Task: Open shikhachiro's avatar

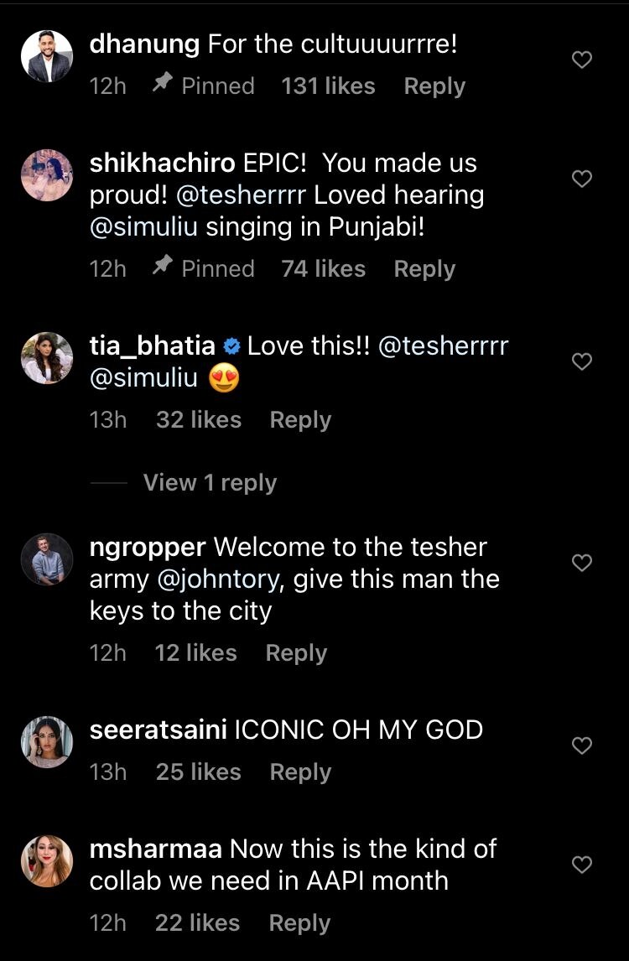Action: point(47,176)
